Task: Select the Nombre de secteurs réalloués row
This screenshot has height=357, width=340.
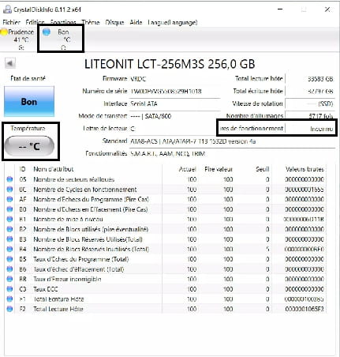Action: [165, 179]
